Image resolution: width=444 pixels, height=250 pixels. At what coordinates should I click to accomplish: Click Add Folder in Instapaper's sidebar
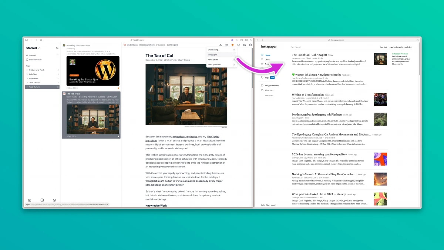click(269, 96)
